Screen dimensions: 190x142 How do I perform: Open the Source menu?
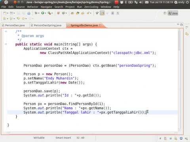[x=20, y=7]
